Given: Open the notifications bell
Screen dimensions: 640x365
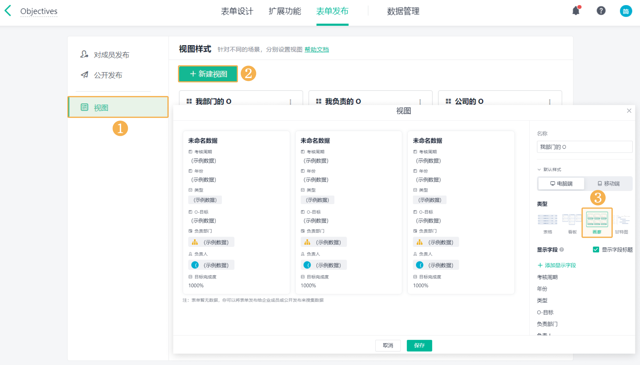Looking at the screenshot, I should 576,11.
